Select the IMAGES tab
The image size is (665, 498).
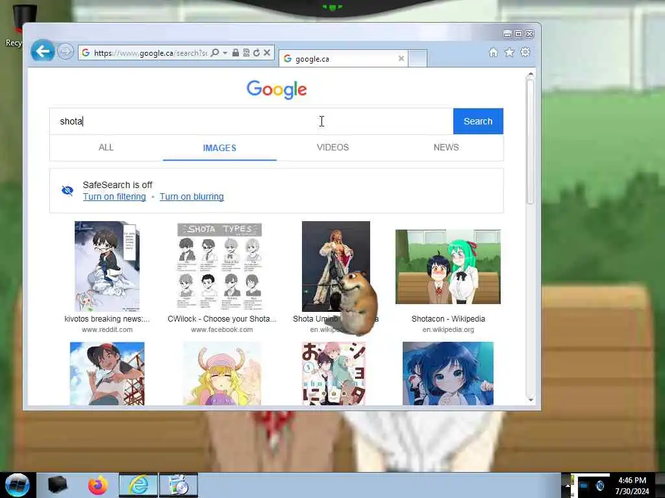tap(220, 148)
